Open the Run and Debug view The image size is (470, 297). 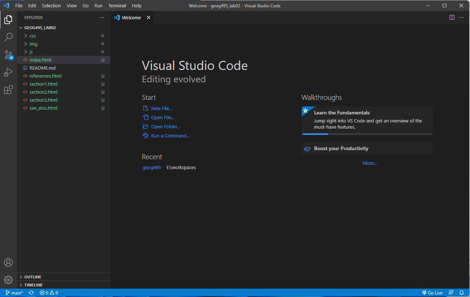click(x=8, y=73)
